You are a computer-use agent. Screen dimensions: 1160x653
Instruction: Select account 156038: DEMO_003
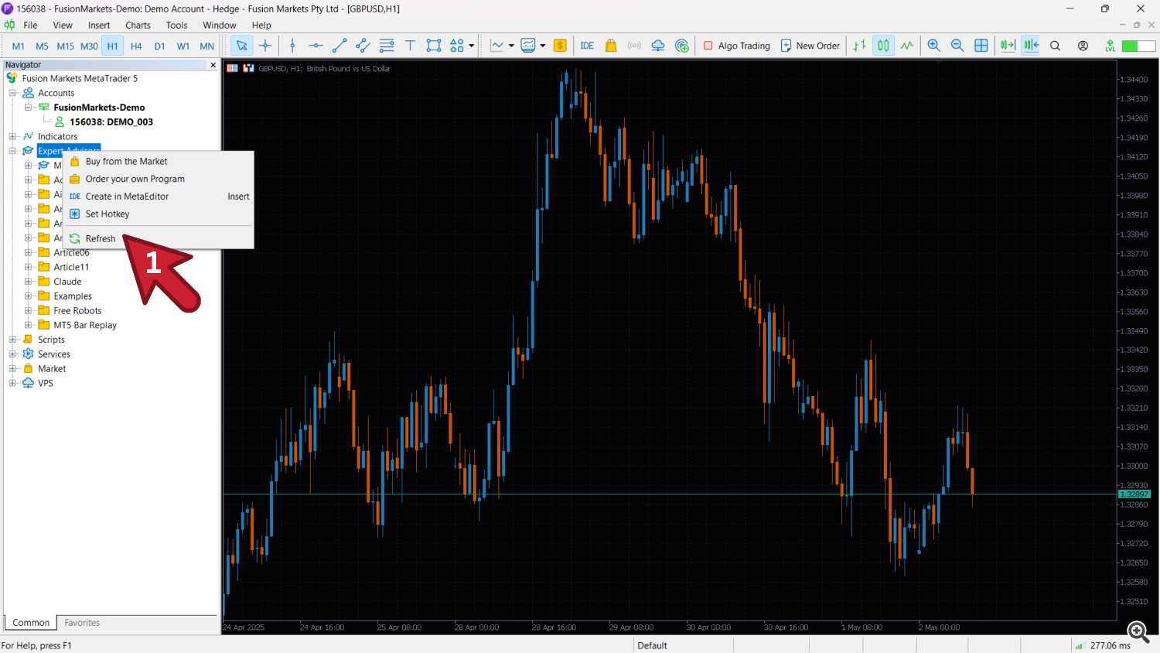[111, 122]
